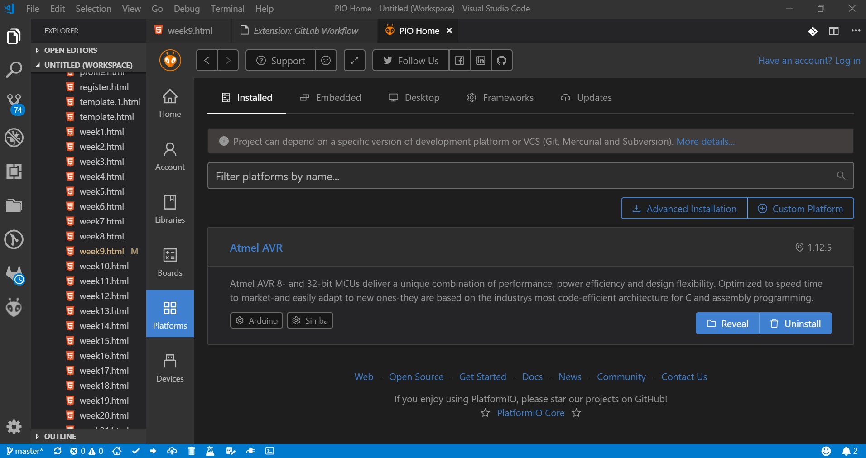Close the PIO Home tab
This screenshot has height=458, width=866.
tap(449, 30)
